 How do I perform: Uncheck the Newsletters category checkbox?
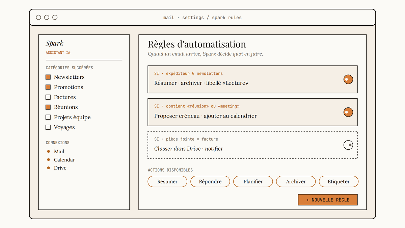pos(48,77)
